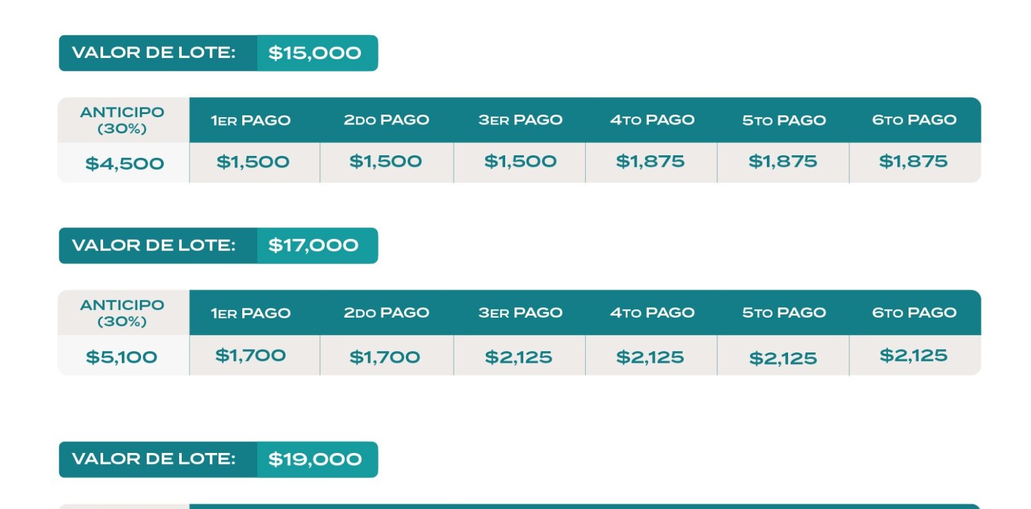1031x509 pixels.
Task: Click the $1,700 cell under 1ER PAGO
Action: pos(251,355)
